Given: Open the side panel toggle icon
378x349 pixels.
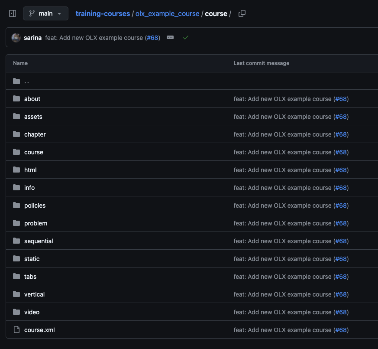Looking at the screenshot, I should coord(12,13).
